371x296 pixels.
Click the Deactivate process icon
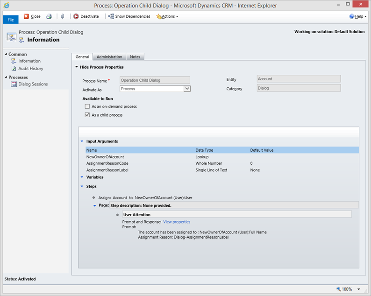[76, 16]
